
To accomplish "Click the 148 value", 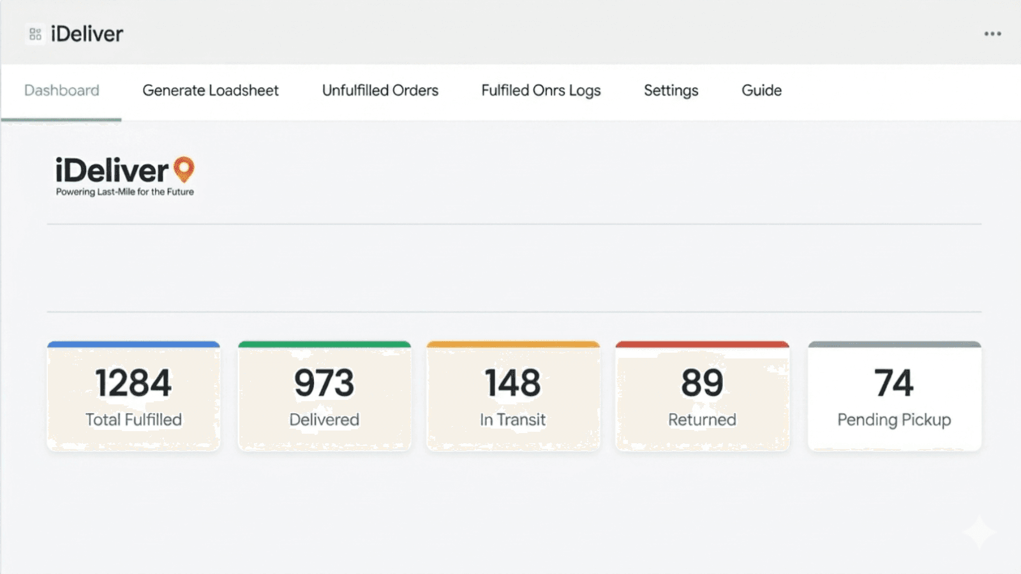I will [513, 383].
